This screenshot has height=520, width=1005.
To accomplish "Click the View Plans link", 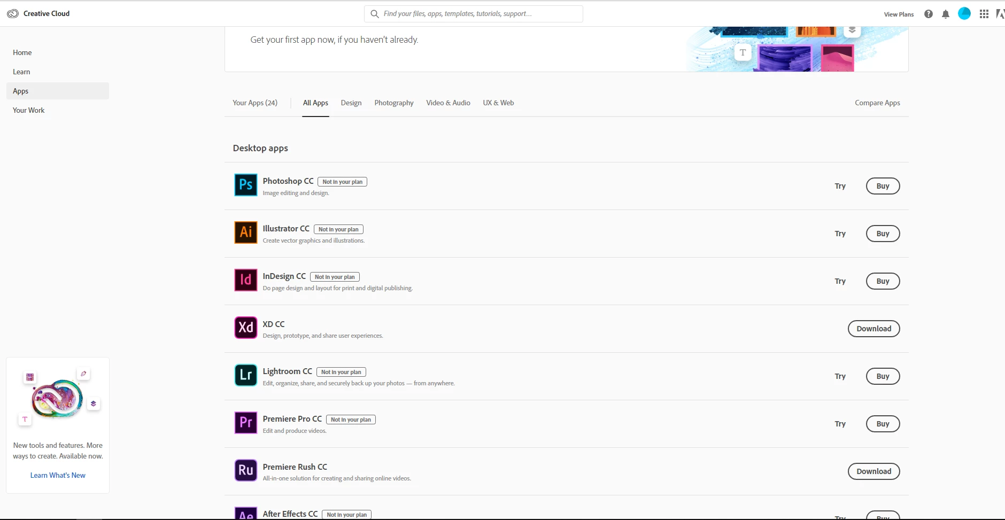I will (x=899, y=14).
